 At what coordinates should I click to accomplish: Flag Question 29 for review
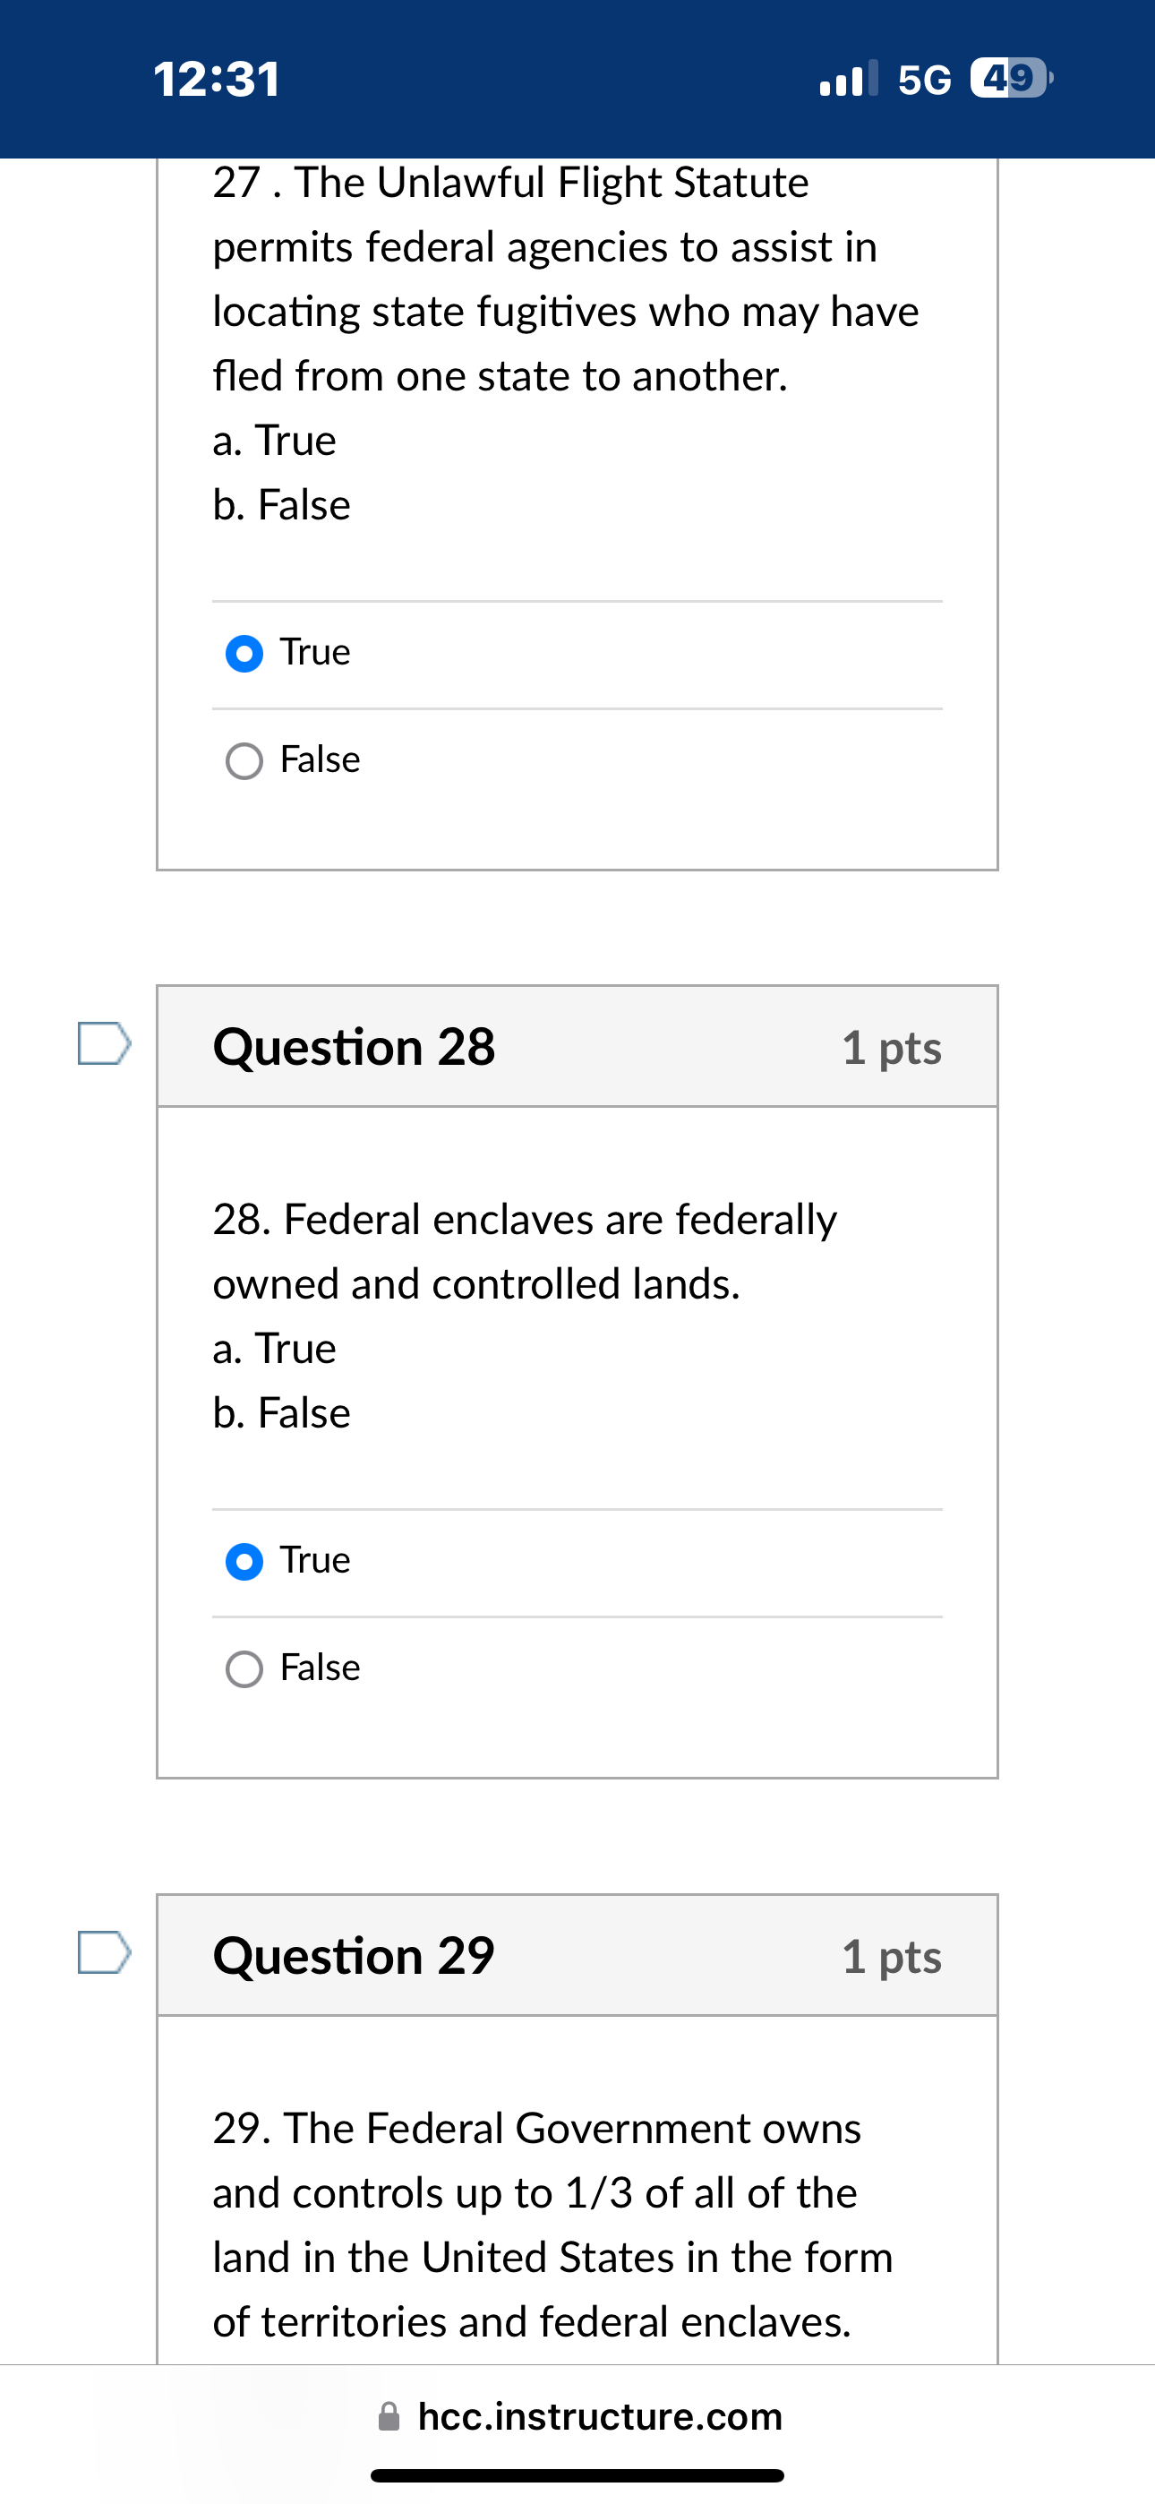pyautogui.click(x=104, y=1951)
